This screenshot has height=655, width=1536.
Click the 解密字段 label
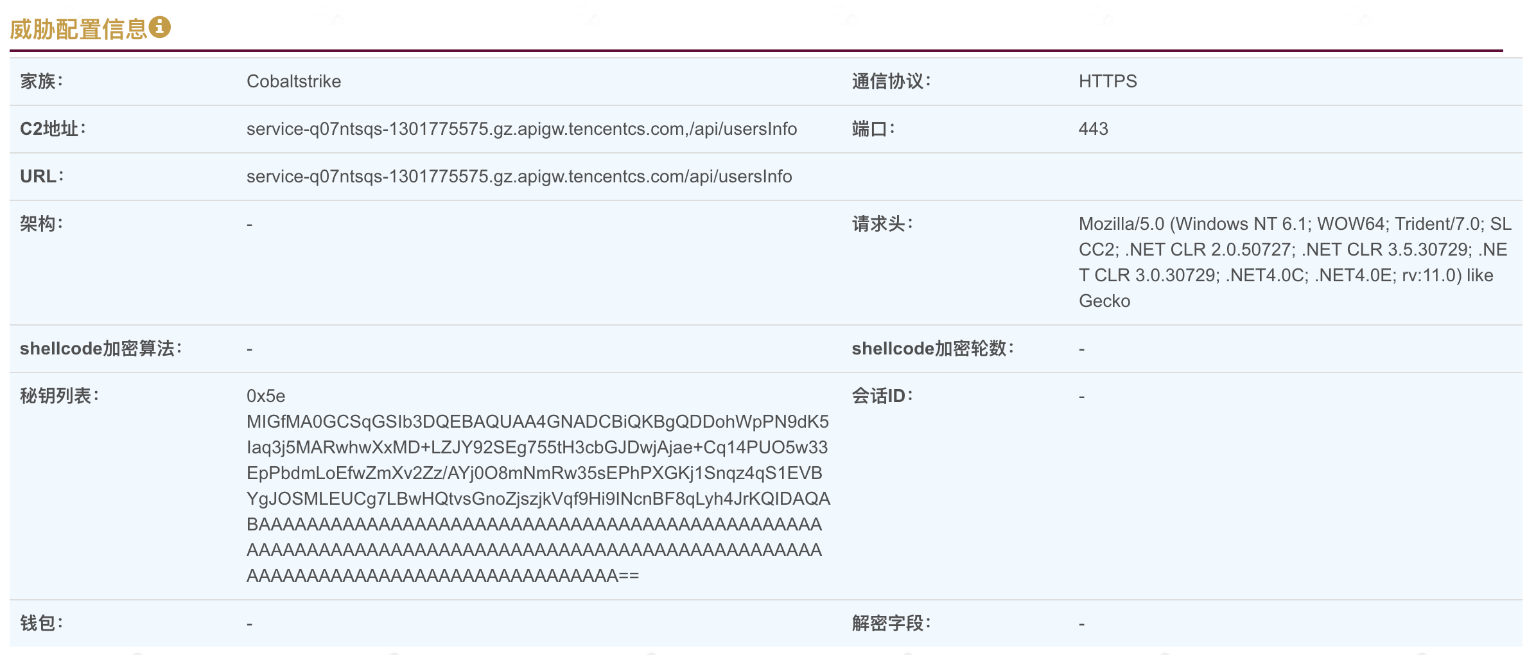(891, 624)
